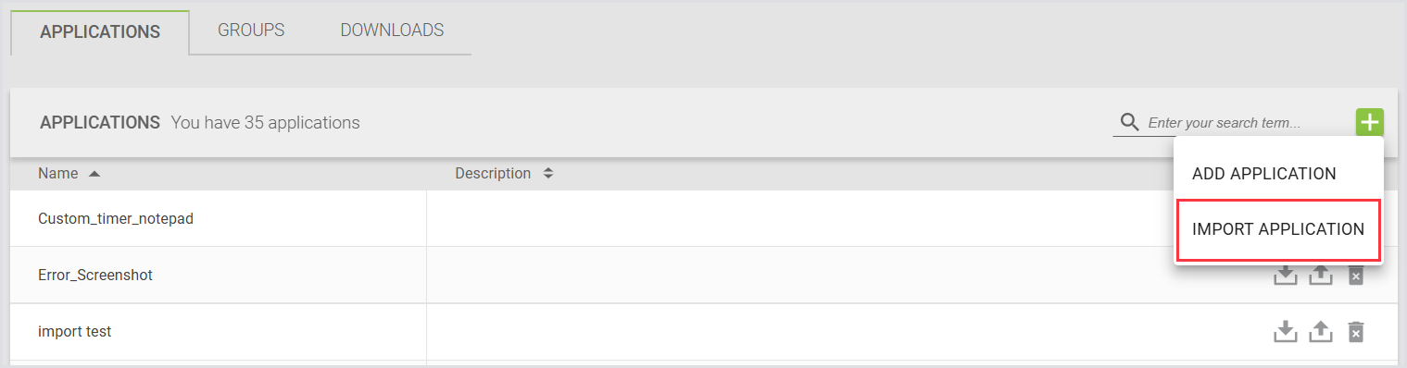
Task: Open the Custom_timer_notepad application entry
Action: coord(116,219)
